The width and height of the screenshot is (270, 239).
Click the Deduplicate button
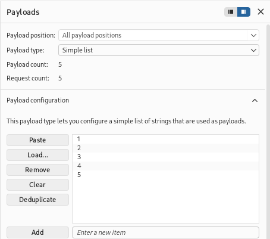37,200
